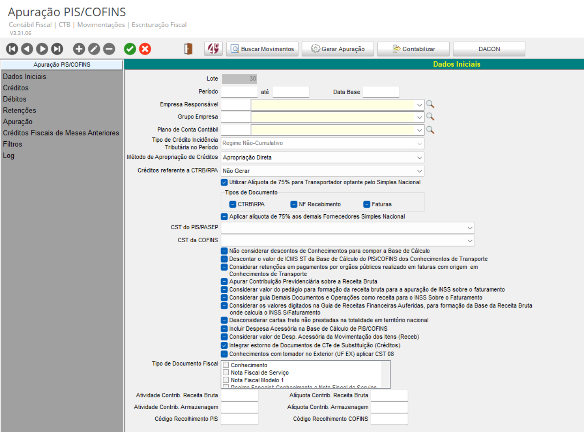The height and width of the screenshot is (432, 584).
Task: Open Dados Iniciais section
Action: [24, 76]
